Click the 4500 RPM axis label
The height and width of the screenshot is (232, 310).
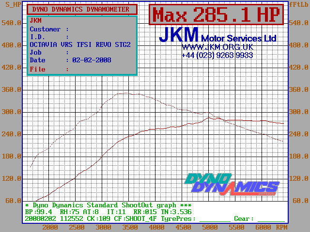(183, 227)
